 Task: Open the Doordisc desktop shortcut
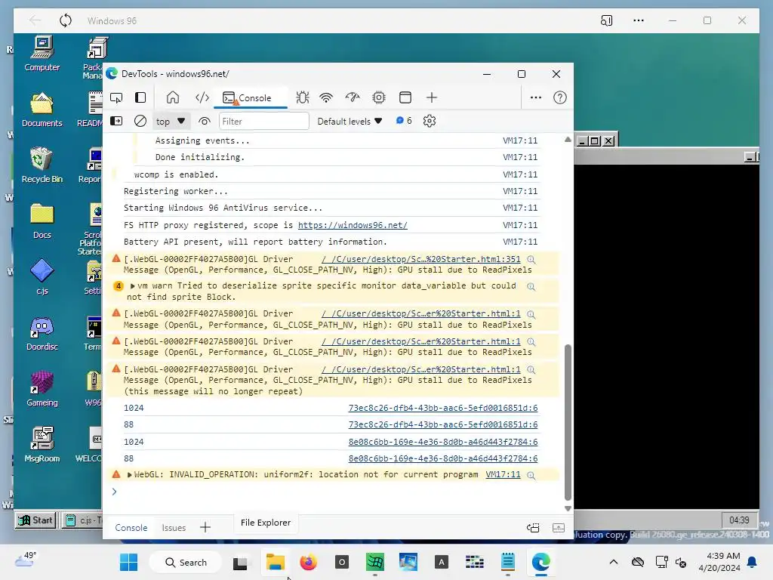[42, 333]
